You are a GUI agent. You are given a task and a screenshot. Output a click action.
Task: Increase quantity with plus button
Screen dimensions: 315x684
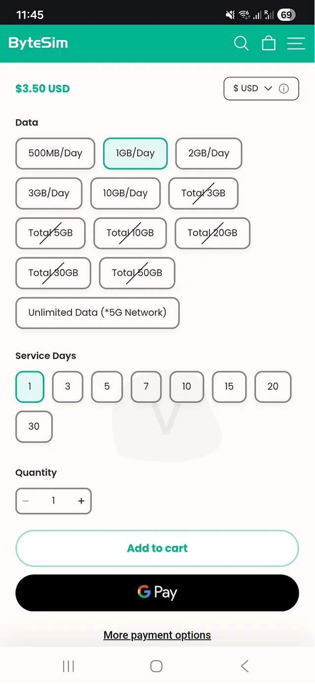pyautogui.click(x=81, y=501)
